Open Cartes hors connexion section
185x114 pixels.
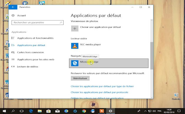pos(30,52)
